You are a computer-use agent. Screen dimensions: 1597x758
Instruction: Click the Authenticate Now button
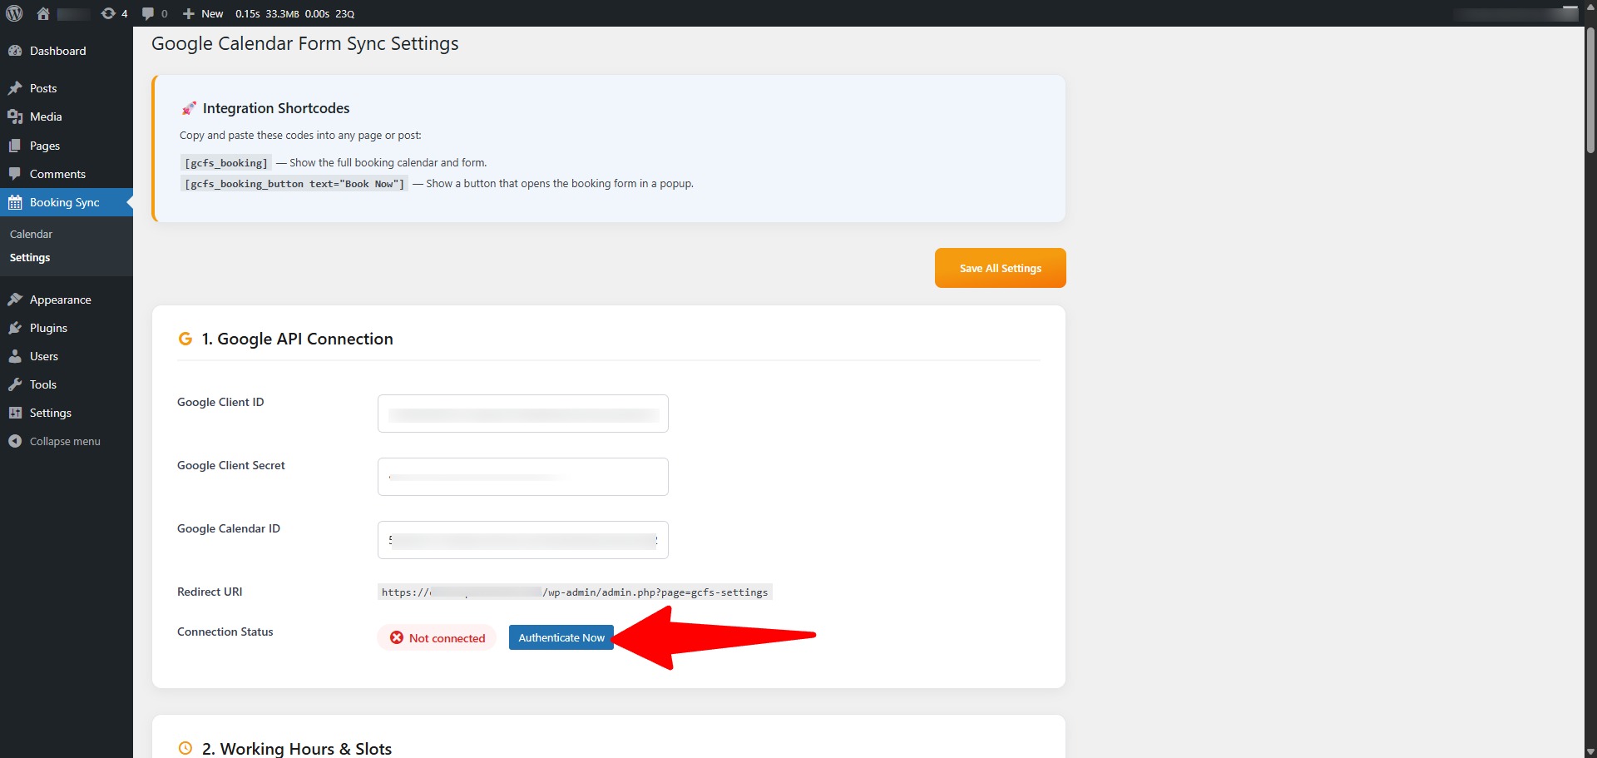pos(561,637)
